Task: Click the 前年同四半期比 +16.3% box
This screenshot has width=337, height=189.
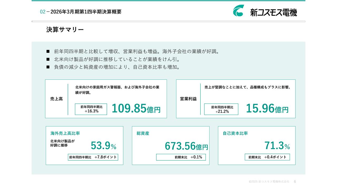Action: tap(91, 109)
